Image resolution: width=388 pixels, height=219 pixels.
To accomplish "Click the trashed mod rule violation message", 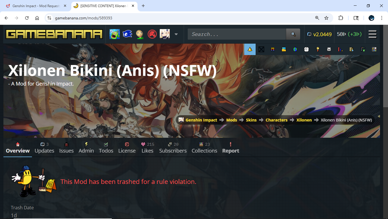I will coord(128,182).
